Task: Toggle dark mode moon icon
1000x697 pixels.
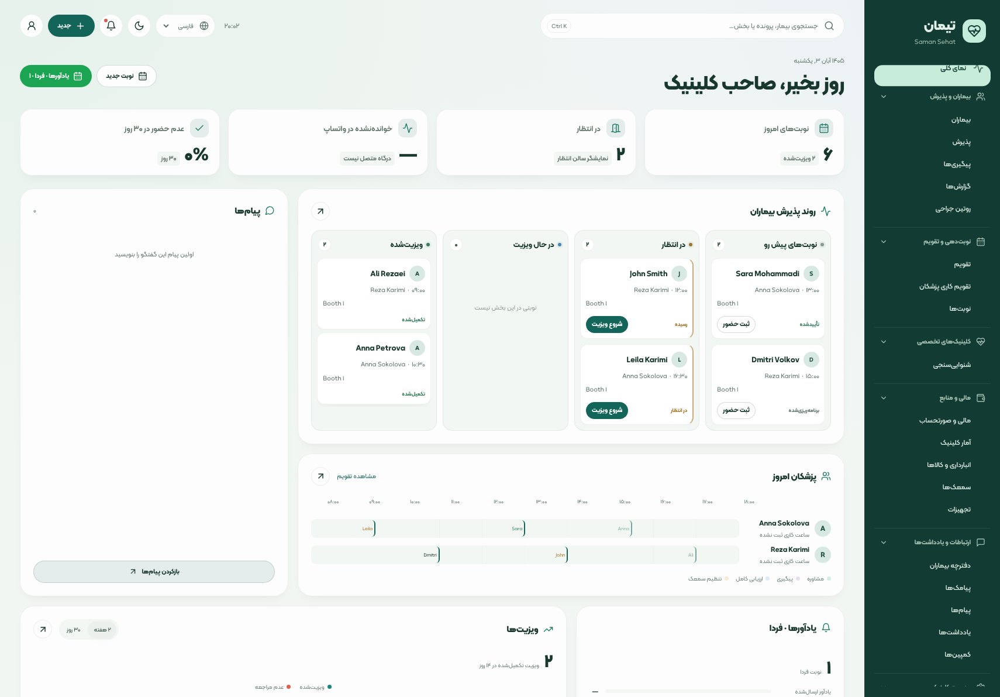Action: click(x=139, y=26)
